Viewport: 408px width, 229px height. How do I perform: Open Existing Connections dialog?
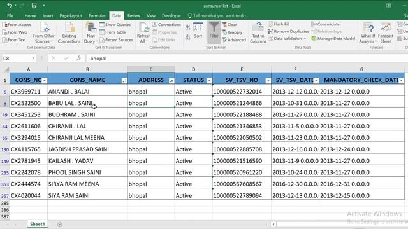coord(69,33)
